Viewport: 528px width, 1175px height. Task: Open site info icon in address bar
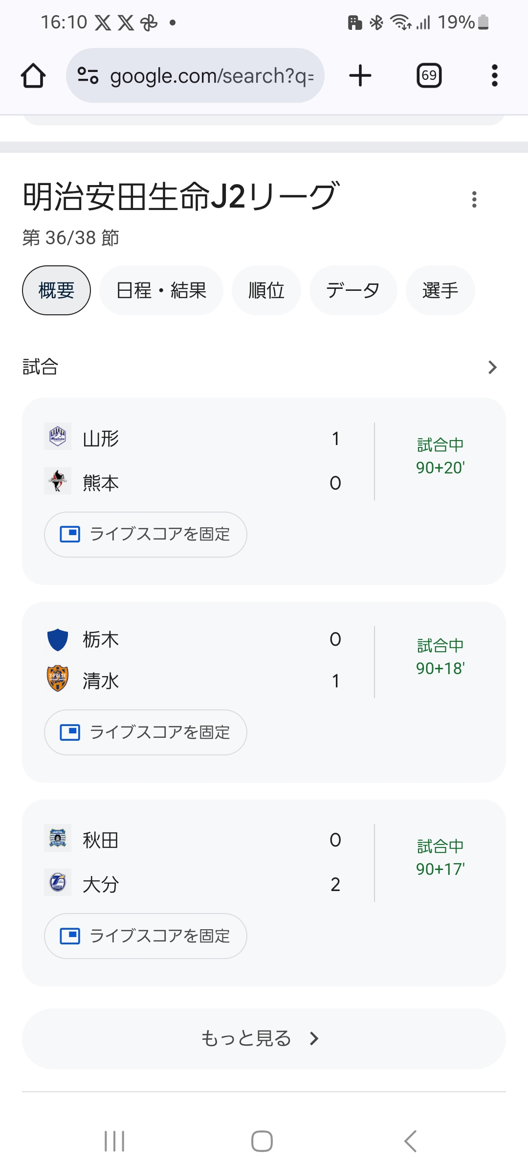tap(88, 75)
